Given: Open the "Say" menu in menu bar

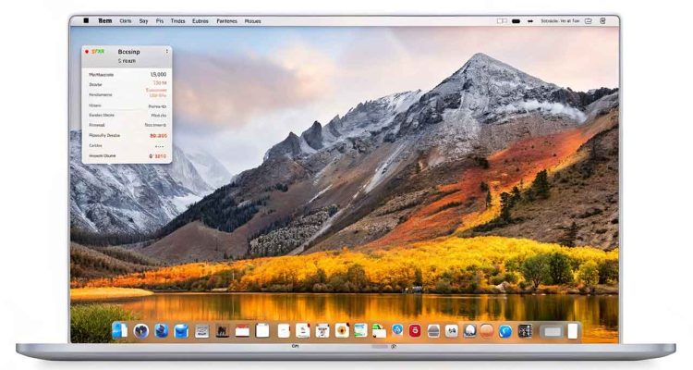Looking at the screenshot, I should pyautogui.click(x=144, y=19).
